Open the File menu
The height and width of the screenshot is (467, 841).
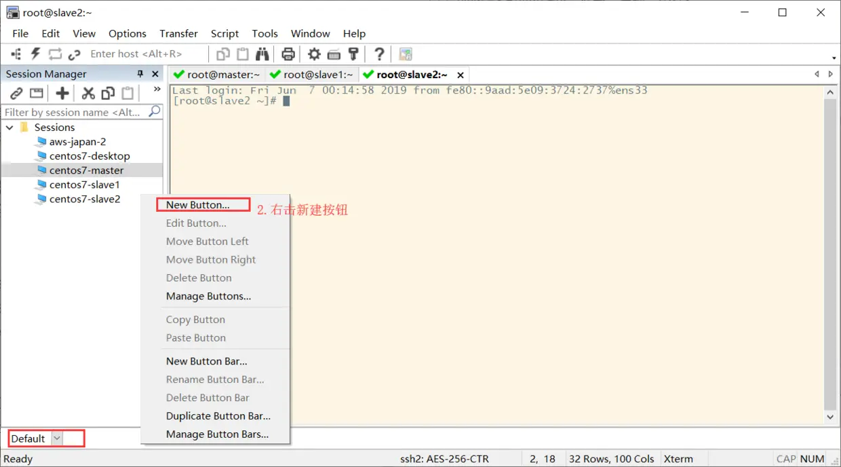coord(20,33)
